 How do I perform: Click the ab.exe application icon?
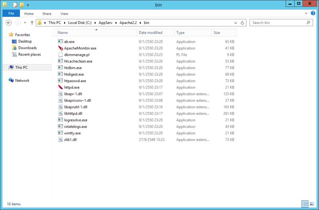[x=61, y=41]
